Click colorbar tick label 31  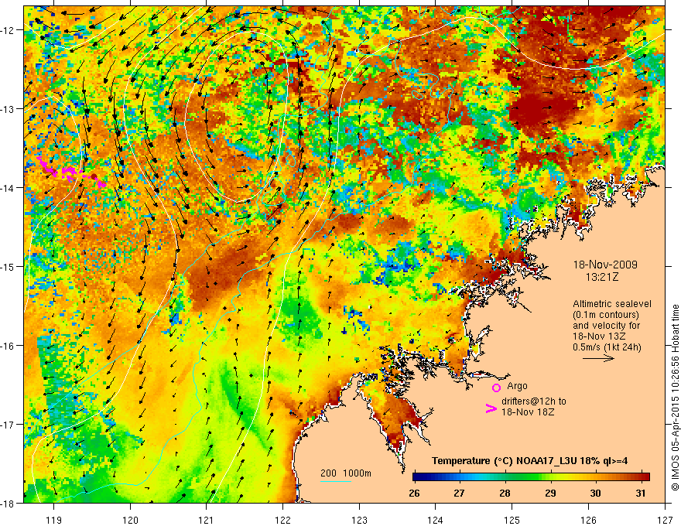click(641, 494)
